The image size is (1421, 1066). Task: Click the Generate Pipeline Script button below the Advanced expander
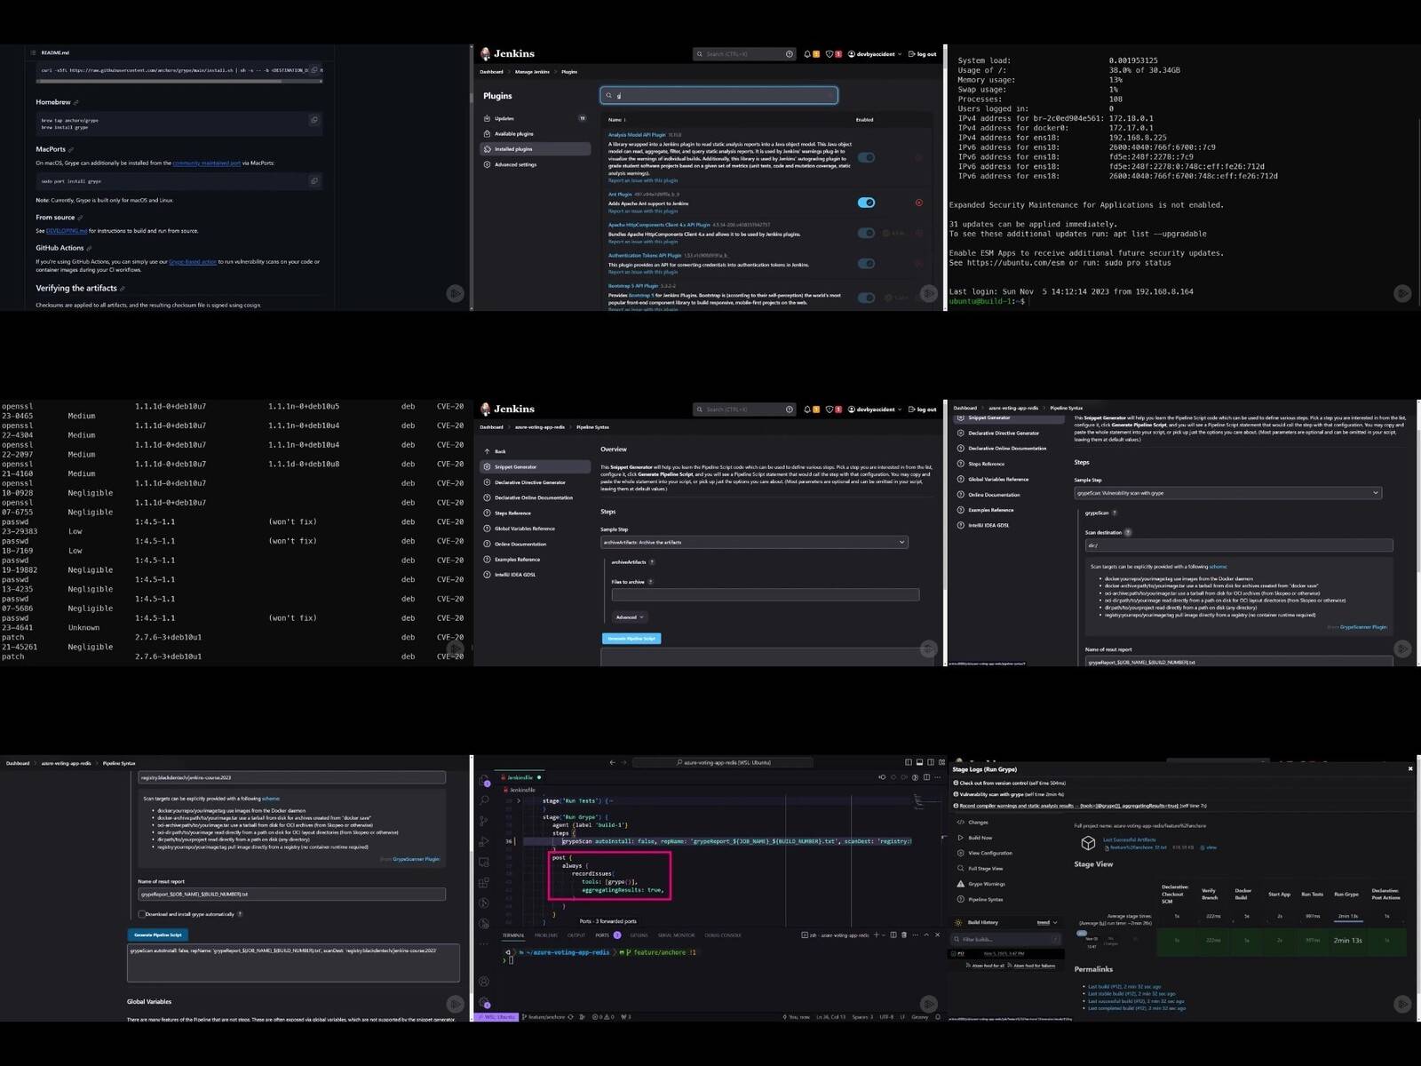(x=631, y=639)
